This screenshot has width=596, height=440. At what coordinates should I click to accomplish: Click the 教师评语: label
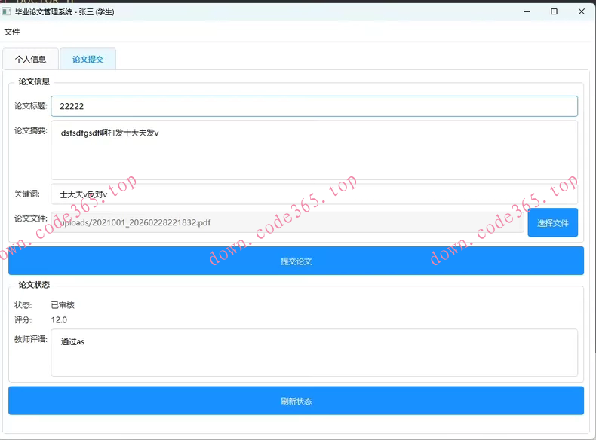(30, 339)
